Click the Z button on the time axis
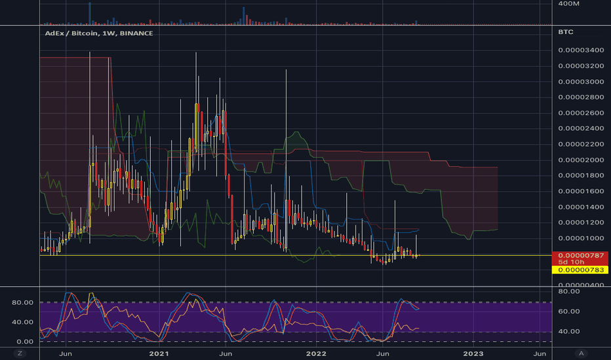This screenshot has height=360, width=611. [x=20, y=353]
